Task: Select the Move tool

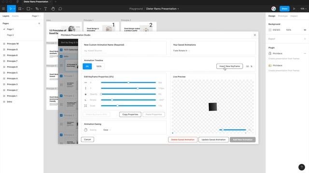Action: [11, 9]
